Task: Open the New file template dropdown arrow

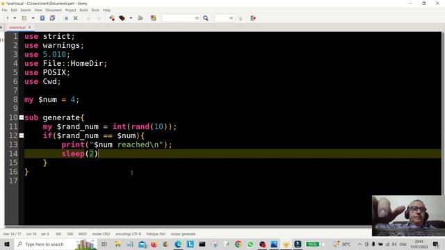Action: (15, 18)
